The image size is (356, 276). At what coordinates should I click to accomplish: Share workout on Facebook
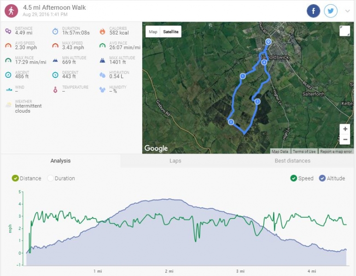pos(314,11)
